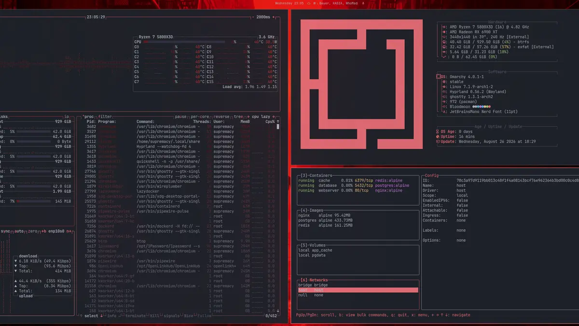
Task: Focus the Volumes panel in lazydocker
Action: pyautogui.click(x=314, y=245)
